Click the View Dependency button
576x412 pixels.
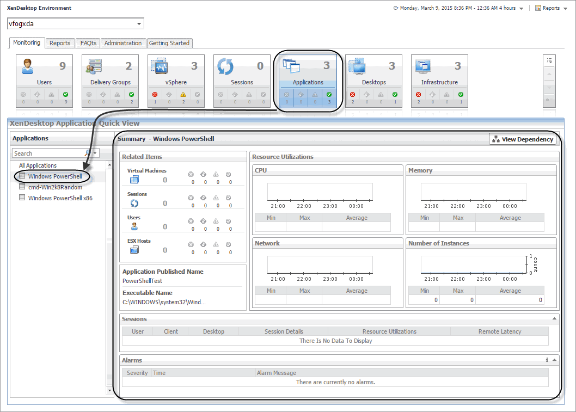(x=523, y=139)
